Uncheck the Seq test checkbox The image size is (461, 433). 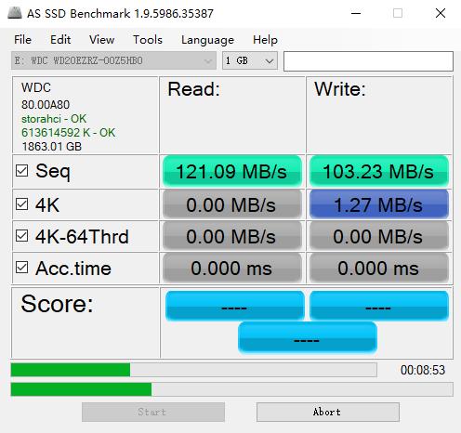(22, 171)
